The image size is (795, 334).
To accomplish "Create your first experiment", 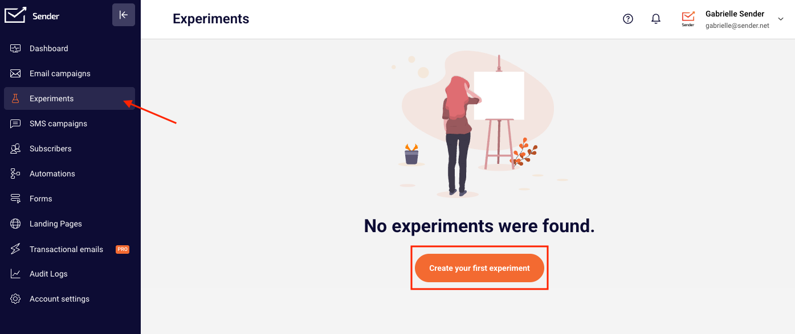I will [479, 268].
